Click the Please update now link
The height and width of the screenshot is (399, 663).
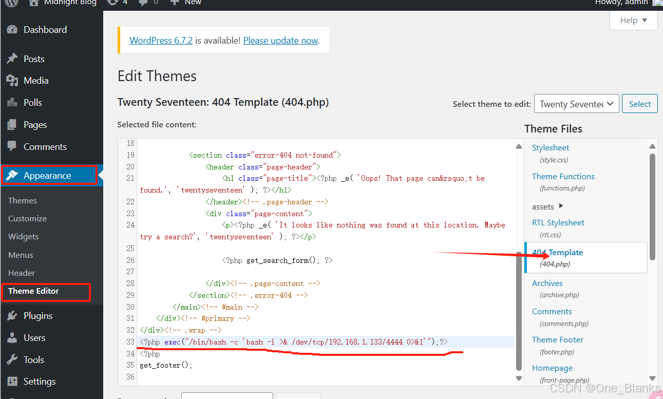point(280,40)
